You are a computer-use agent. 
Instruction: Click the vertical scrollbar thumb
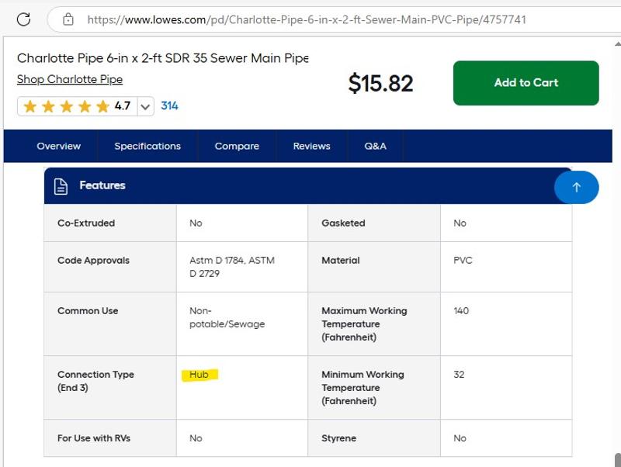click(618, 460)
